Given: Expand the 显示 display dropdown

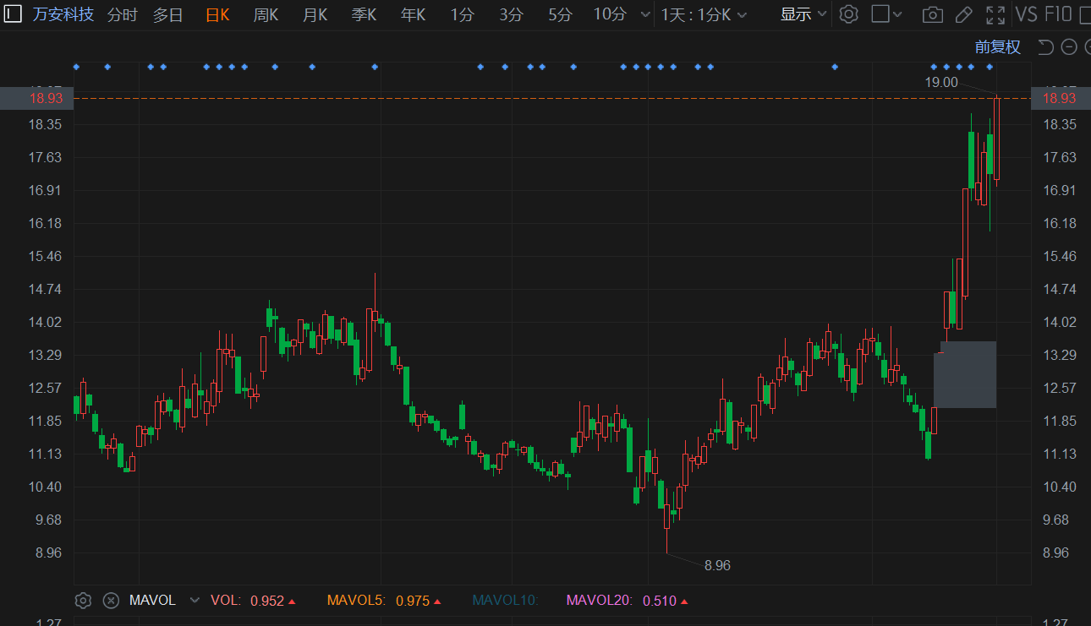Looking at the screenshot, I should (803, 14).
